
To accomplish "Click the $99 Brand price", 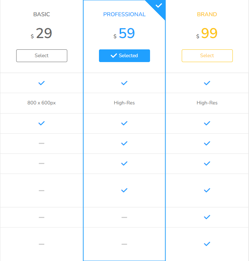I will click(x=207, y=34).
